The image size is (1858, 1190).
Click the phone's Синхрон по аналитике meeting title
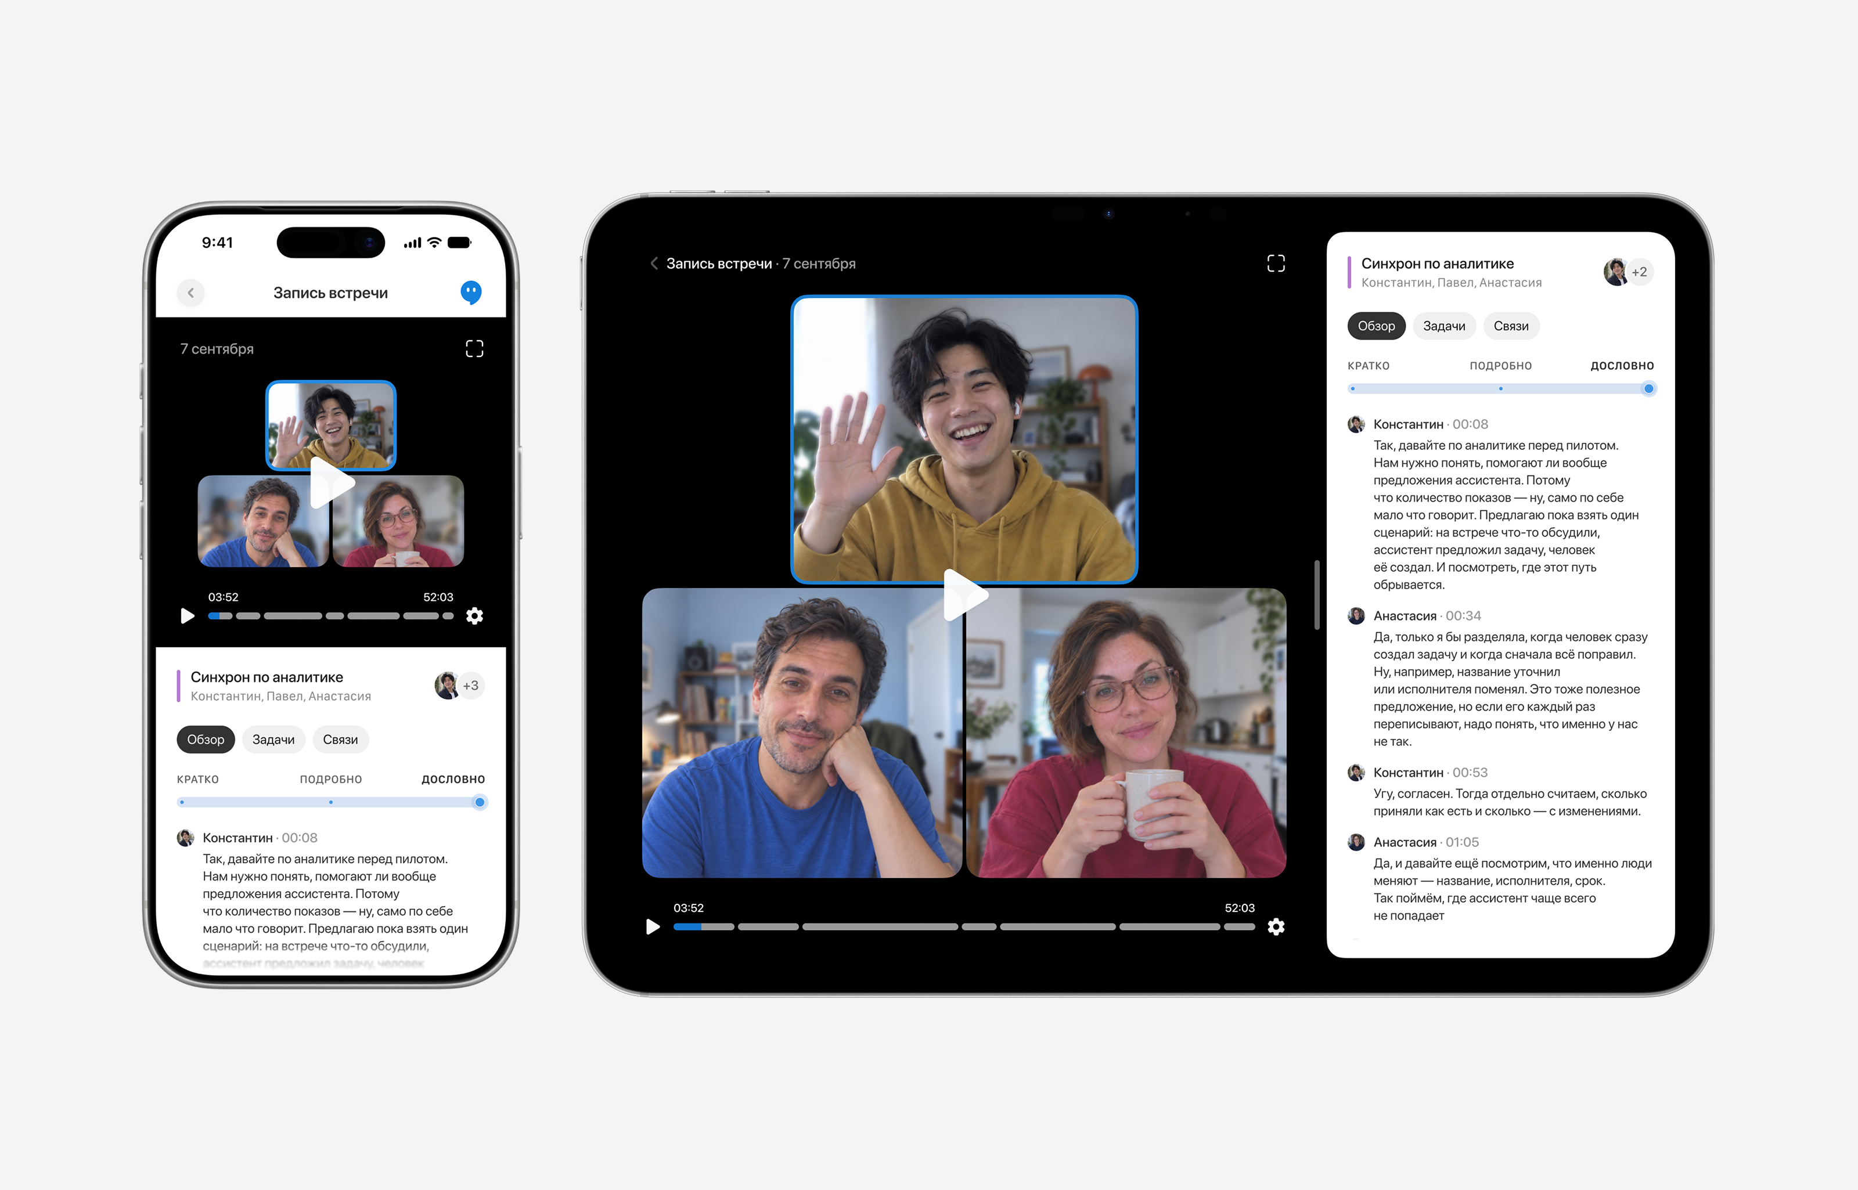[267, 677]
